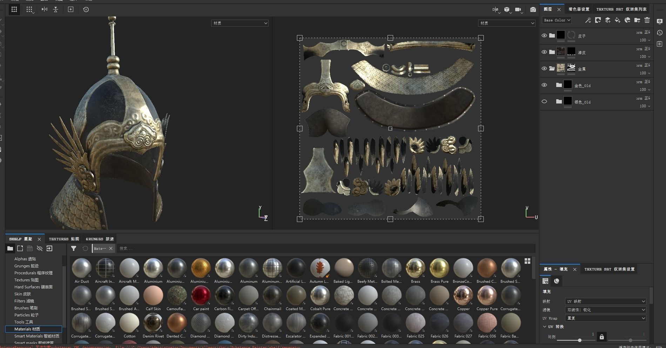
Task: Click the add effect magic wand icon
Action: pos(588,20)
